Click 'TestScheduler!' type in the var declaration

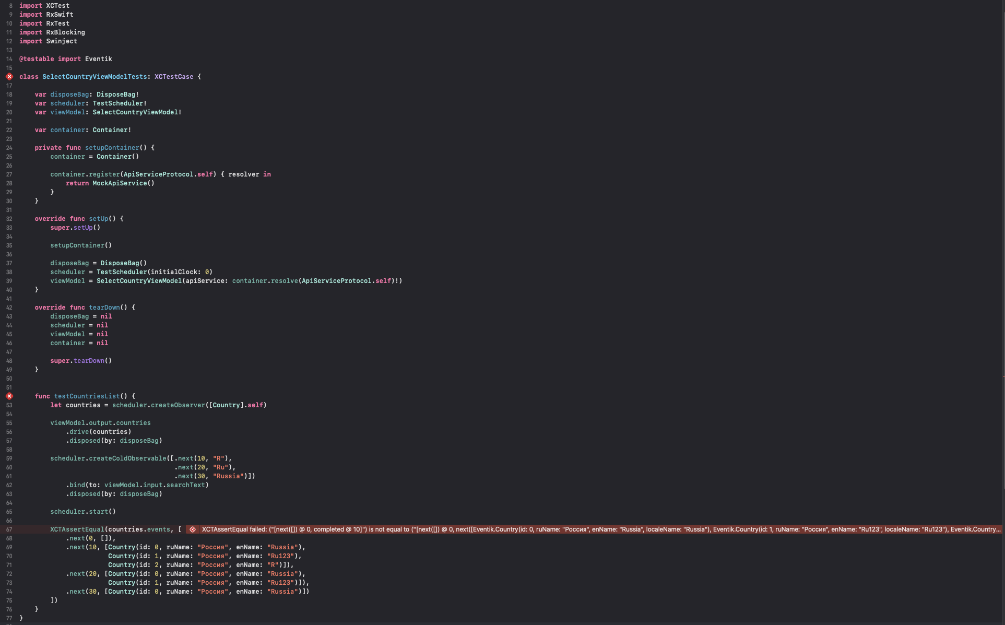click(120, 103)
